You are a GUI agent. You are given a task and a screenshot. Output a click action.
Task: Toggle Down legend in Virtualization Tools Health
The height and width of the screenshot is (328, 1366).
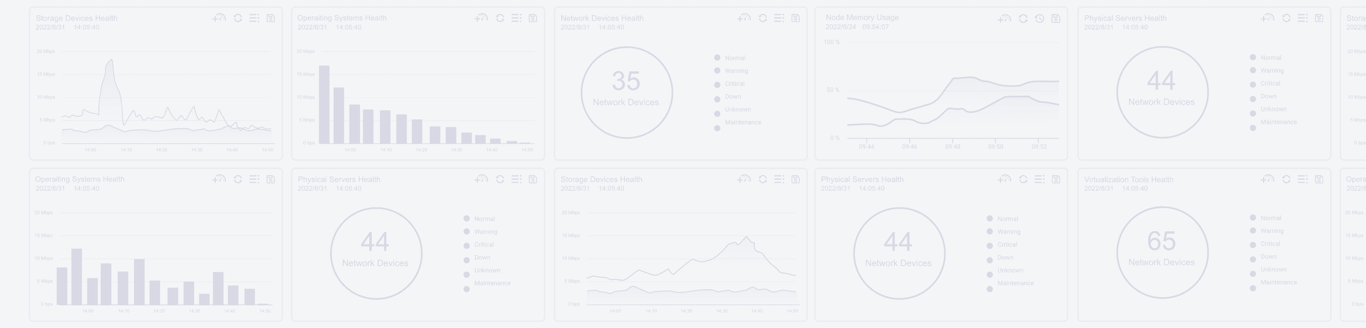point(1253,259)
